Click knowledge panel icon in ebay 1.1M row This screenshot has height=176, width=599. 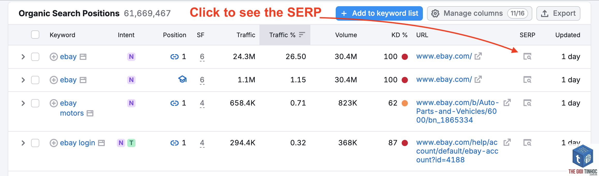182,79
